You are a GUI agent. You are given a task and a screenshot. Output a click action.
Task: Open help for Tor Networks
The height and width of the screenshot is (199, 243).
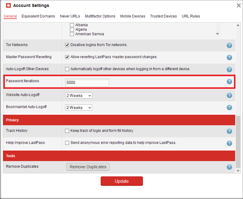click(x=229, y=45)
